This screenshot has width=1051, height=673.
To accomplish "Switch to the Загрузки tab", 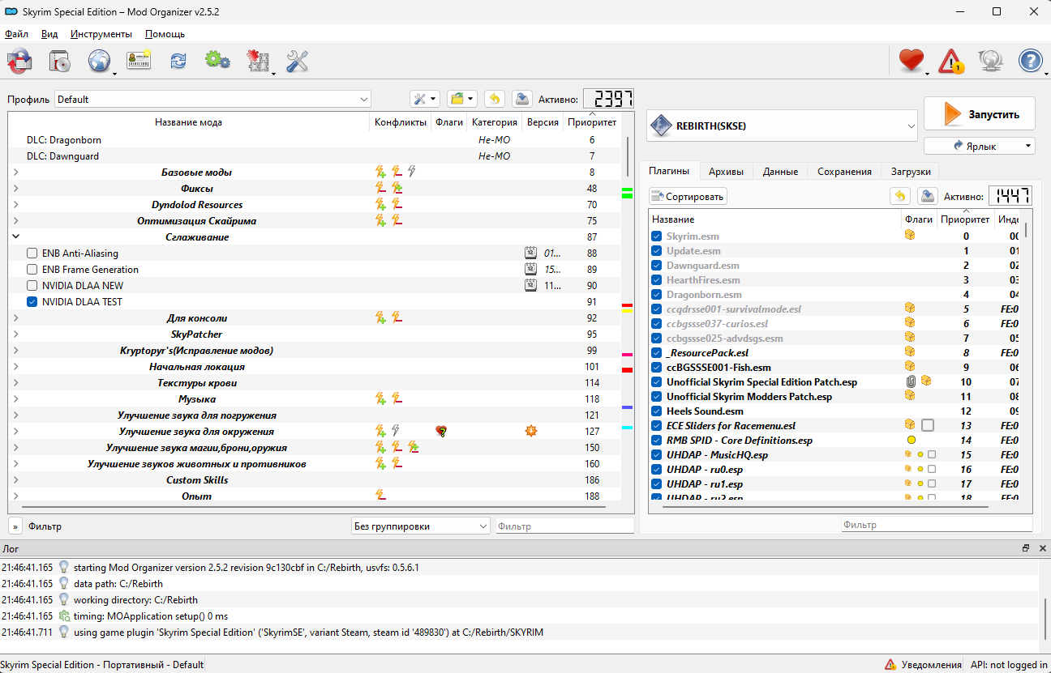I will [x=911, y=171].
